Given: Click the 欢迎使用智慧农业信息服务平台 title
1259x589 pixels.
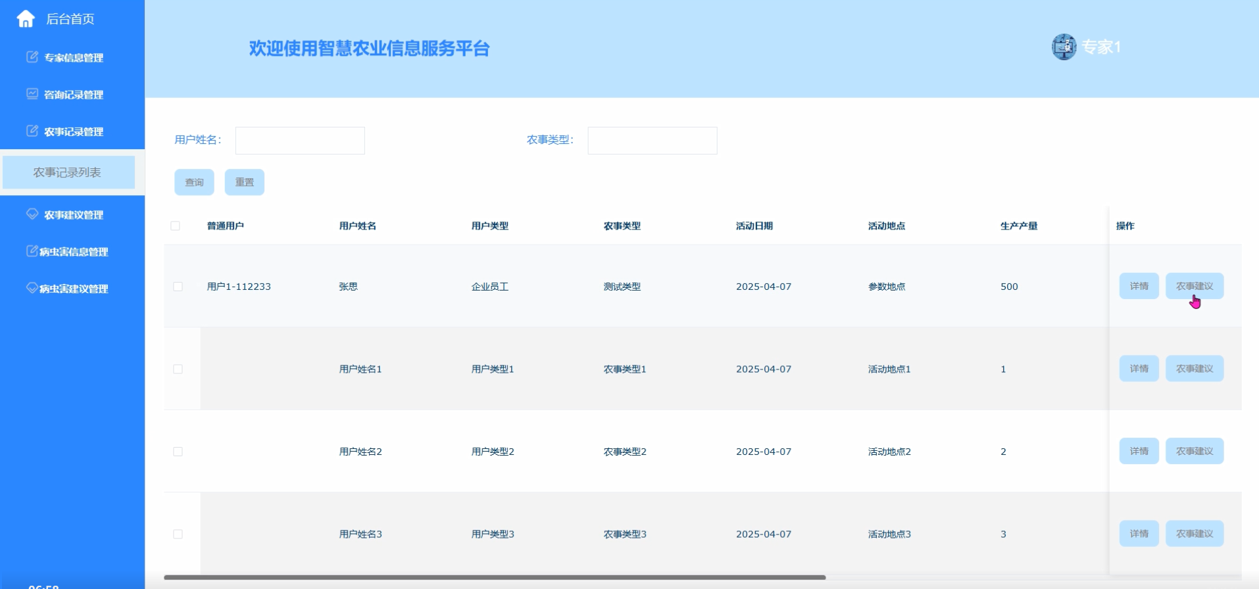Looking at the screenshot, I should (x=369, y=48).
